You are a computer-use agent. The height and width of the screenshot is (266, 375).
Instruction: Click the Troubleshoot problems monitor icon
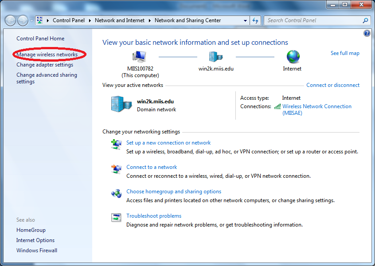116,217
